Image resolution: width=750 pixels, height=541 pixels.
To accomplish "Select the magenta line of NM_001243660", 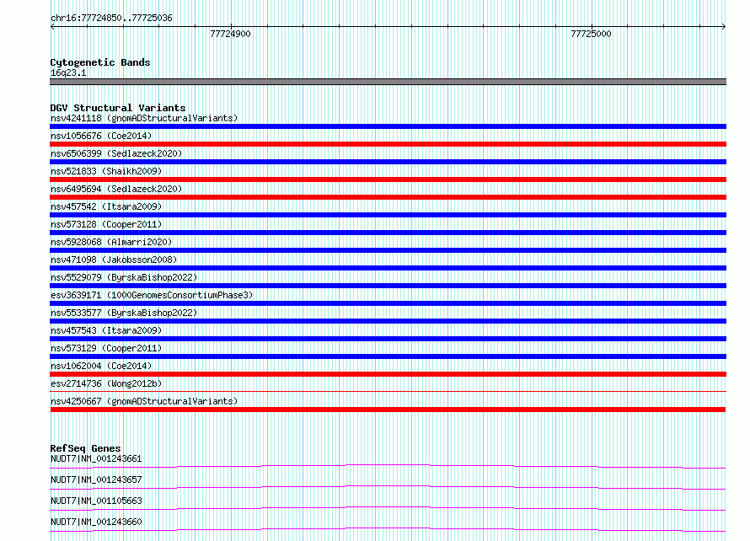I will coord(388,528).
